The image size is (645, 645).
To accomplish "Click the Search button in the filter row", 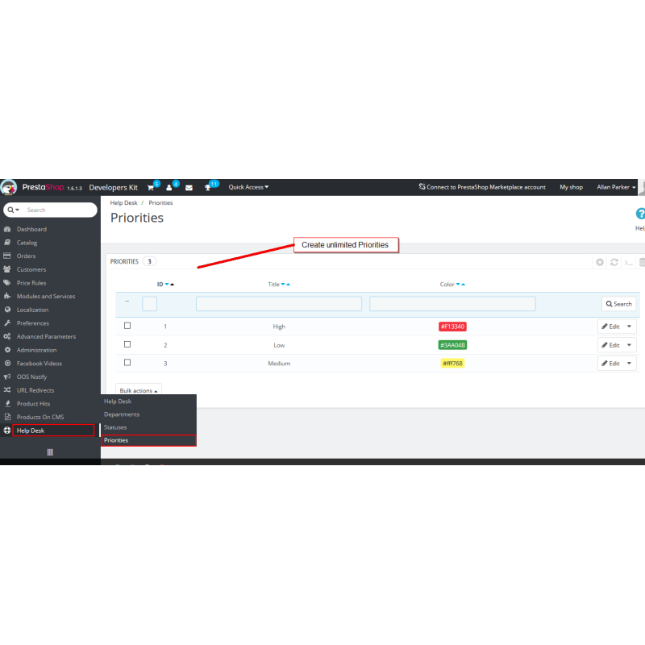I will click(x=619, y=304).
